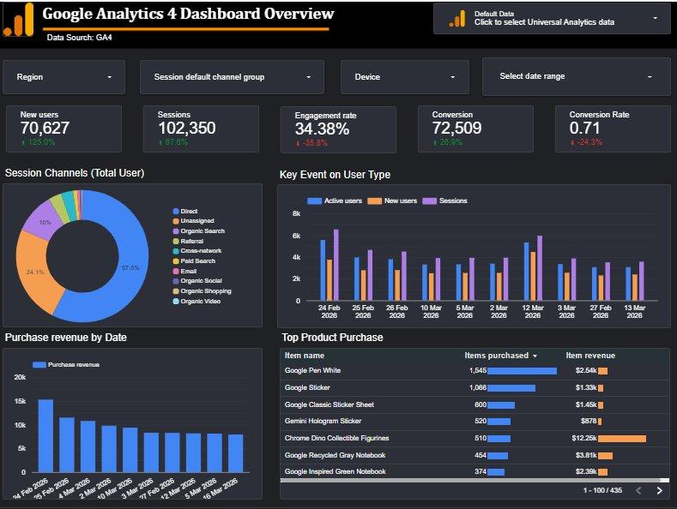Toggle Sessions legend in bar chart
Viewport: 677px width, 509px height.
445,201
